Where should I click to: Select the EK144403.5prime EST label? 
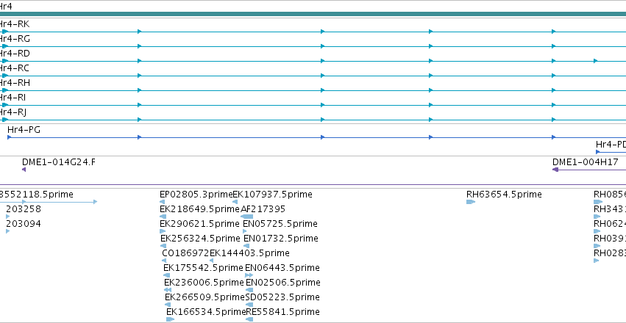coord(249,253)
